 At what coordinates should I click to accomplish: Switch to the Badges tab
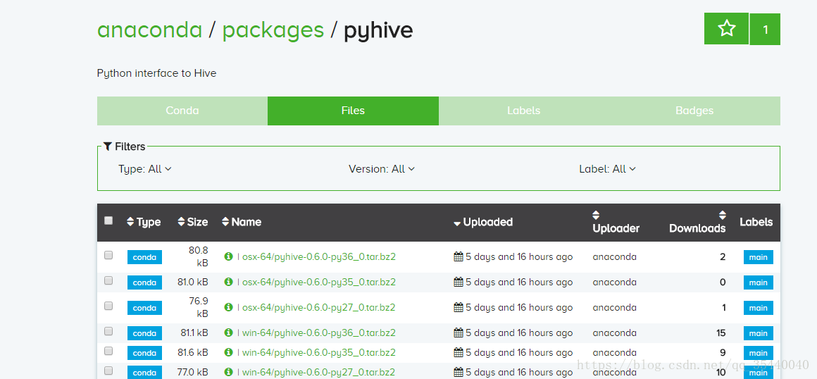pos(694,111)
